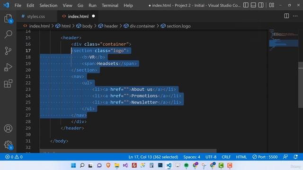The width and height of the screenshot is (303, 170).
Task: Open the File menu
Action: coord(18,5)
